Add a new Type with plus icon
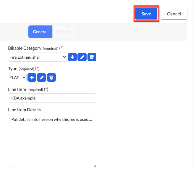 (32, 78)
